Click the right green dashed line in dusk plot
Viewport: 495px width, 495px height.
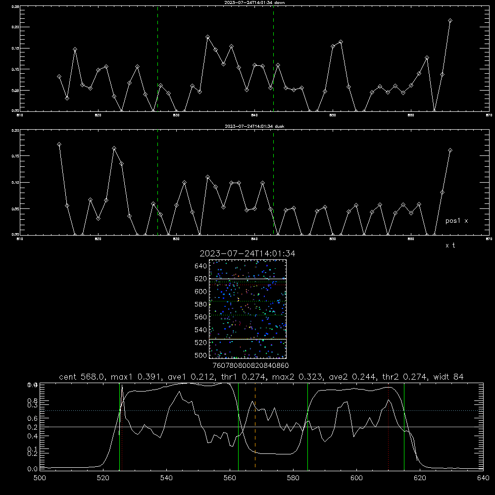click(273, 182)
